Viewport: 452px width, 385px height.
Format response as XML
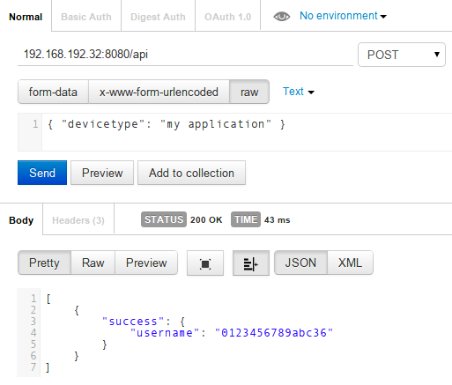coord(350,263)
